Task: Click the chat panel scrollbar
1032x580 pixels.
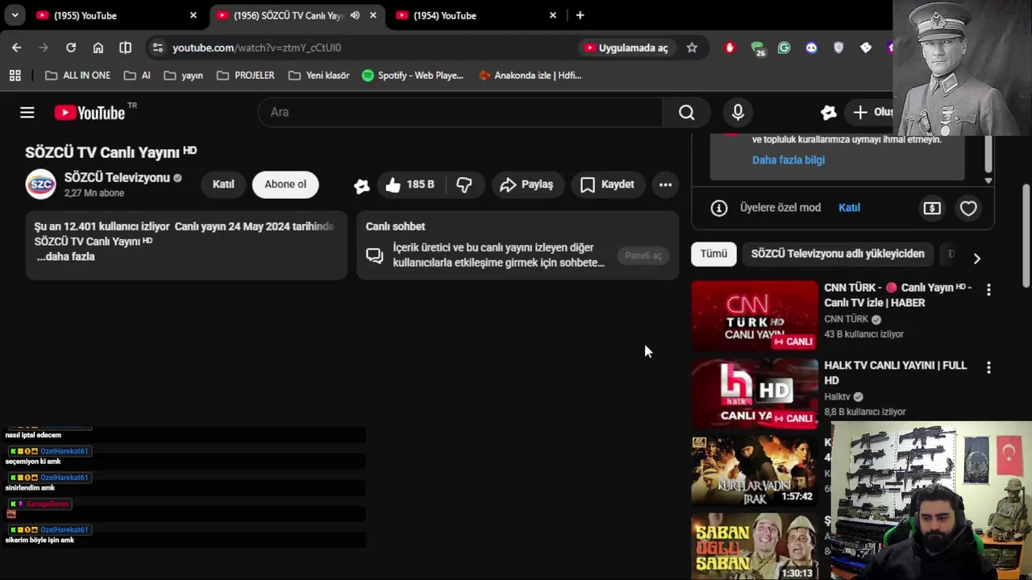Action: [988, 153]
